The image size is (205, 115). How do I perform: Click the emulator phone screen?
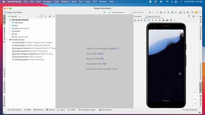coord(166,65)
